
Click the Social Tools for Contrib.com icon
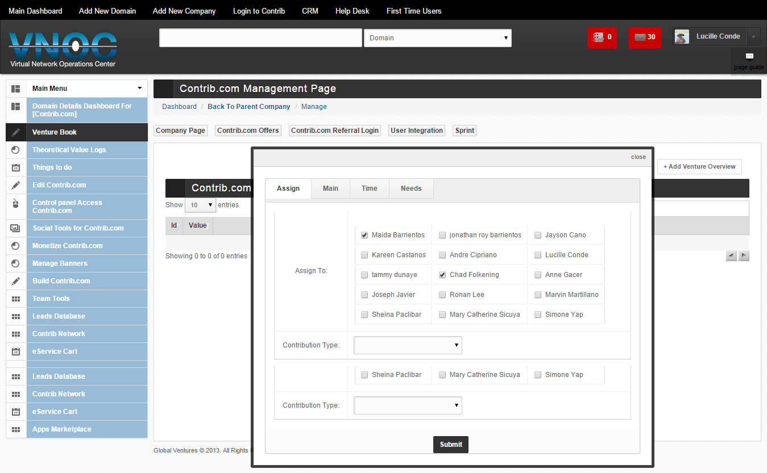[x=16, y=228]
